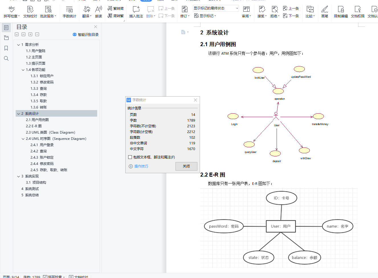378x278 pixels.
Task: Select '2.4.3 账户锁定' outline entry
Action: coord(42,158)
